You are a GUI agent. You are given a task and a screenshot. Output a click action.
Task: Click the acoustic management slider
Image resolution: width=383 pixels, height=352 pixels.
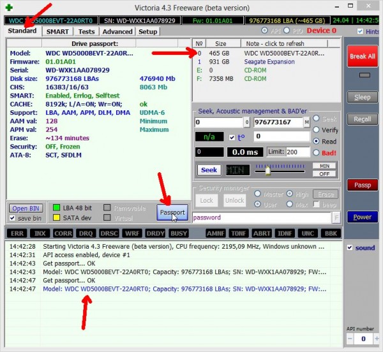coord(268,170)
